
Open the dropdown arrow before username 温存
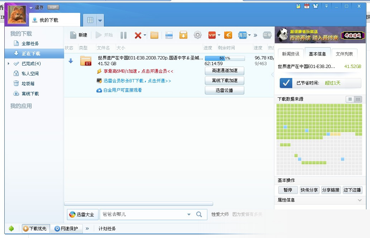[x=31, y=8]
